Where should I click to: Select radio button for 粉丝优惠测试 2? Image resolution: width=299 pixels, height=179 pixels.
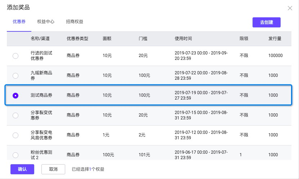[x=15, y=155]
